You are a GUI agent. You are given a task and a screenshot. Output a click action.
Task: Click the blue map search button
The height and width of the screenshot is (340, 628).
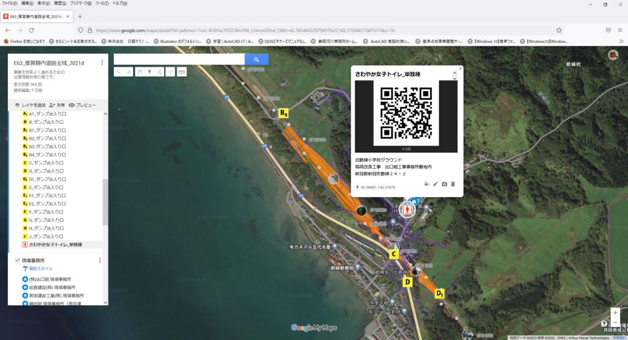point(256,59)
